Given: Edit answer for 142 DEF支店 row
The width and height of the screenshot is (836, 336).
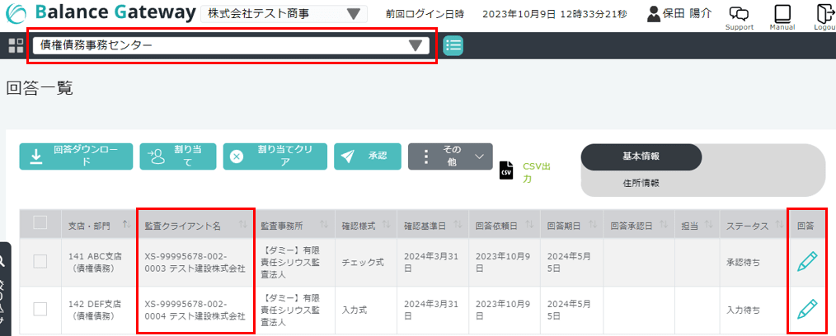Looking at the screenshot, I should click(x=808, y=309).
